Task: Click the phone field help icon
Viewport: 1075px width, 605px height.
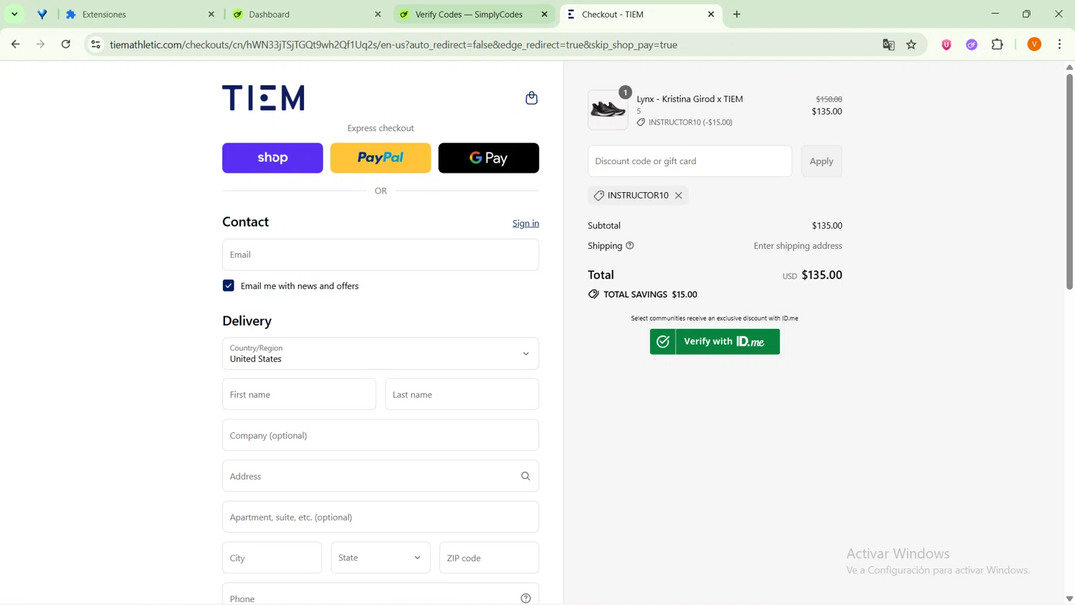Action: click(525, 598)
